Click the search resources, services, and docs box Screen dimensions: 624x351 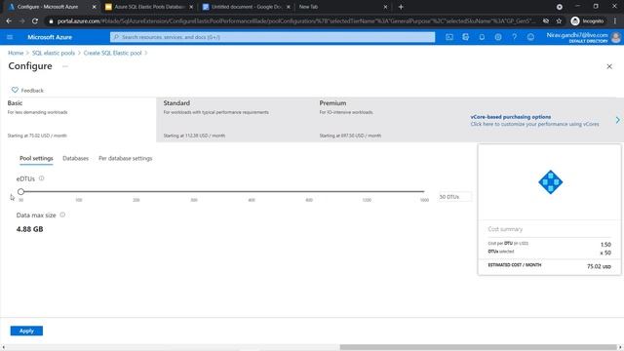(273, 37)
